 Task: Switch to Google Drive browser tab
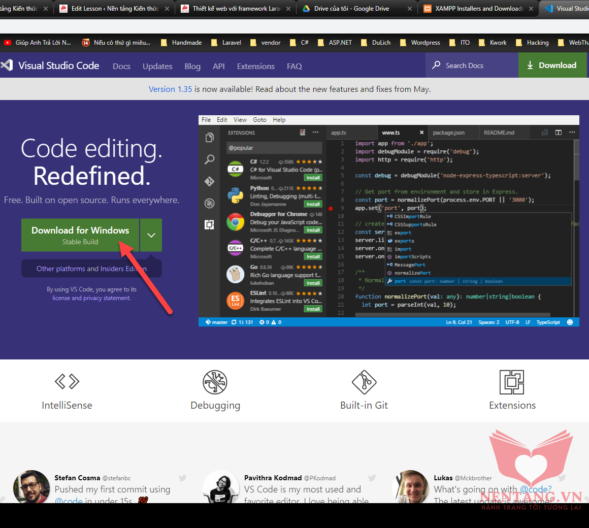351,9
